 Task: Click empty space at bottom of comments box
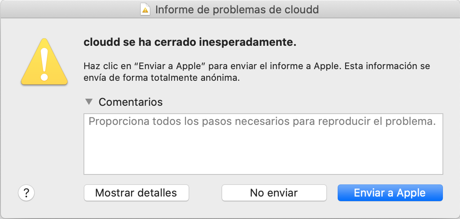coord(263,164)
